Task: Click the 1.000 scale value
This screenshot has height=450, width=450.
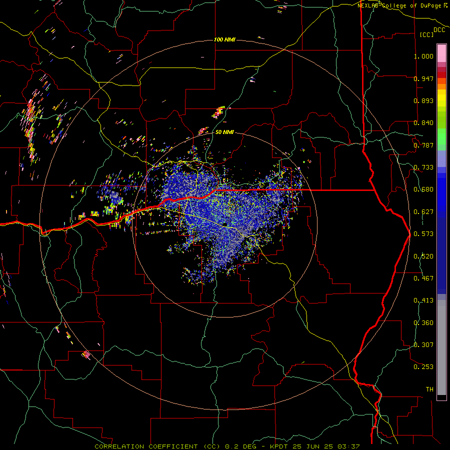Action: 423,56
